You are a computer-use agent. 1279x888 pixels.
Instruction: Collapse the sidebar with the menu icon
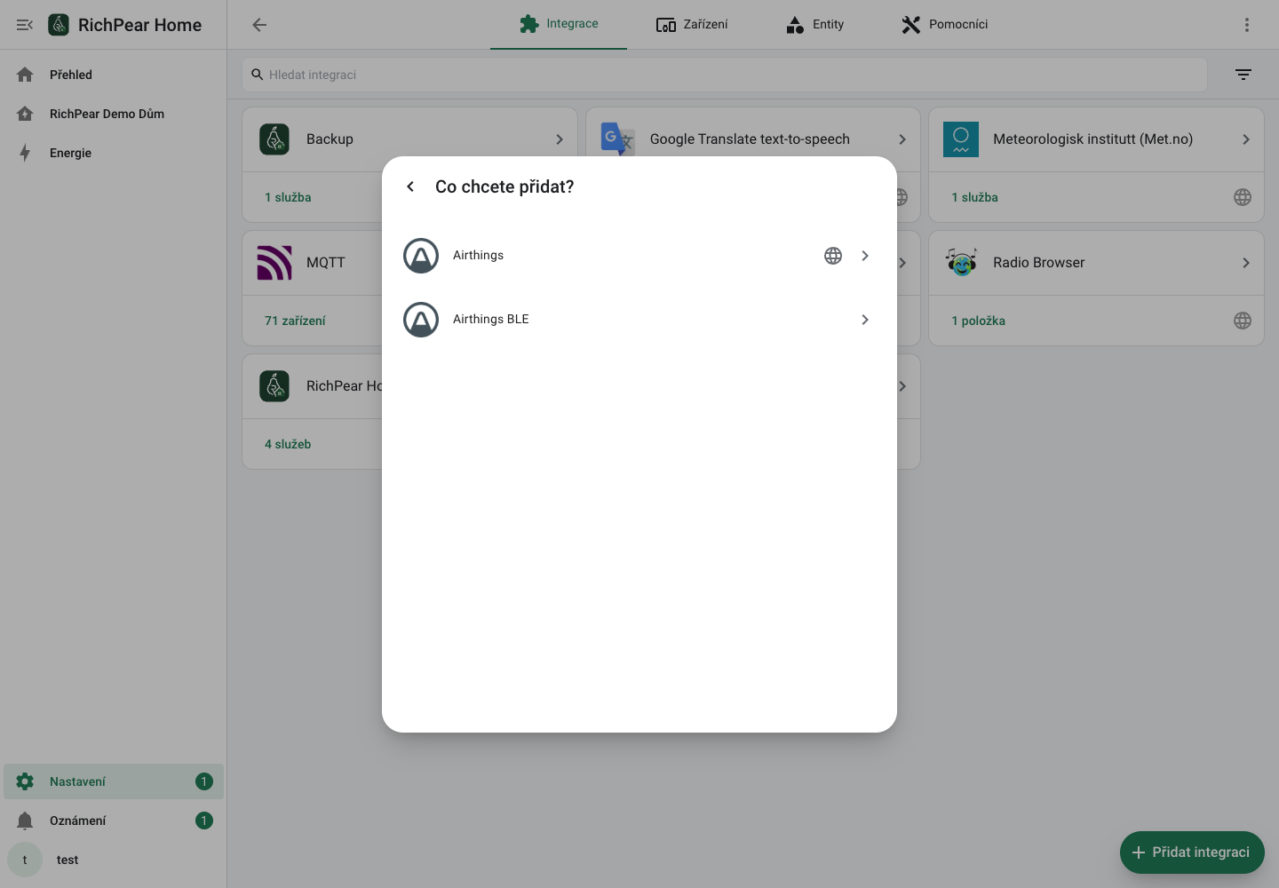(25, 25)
